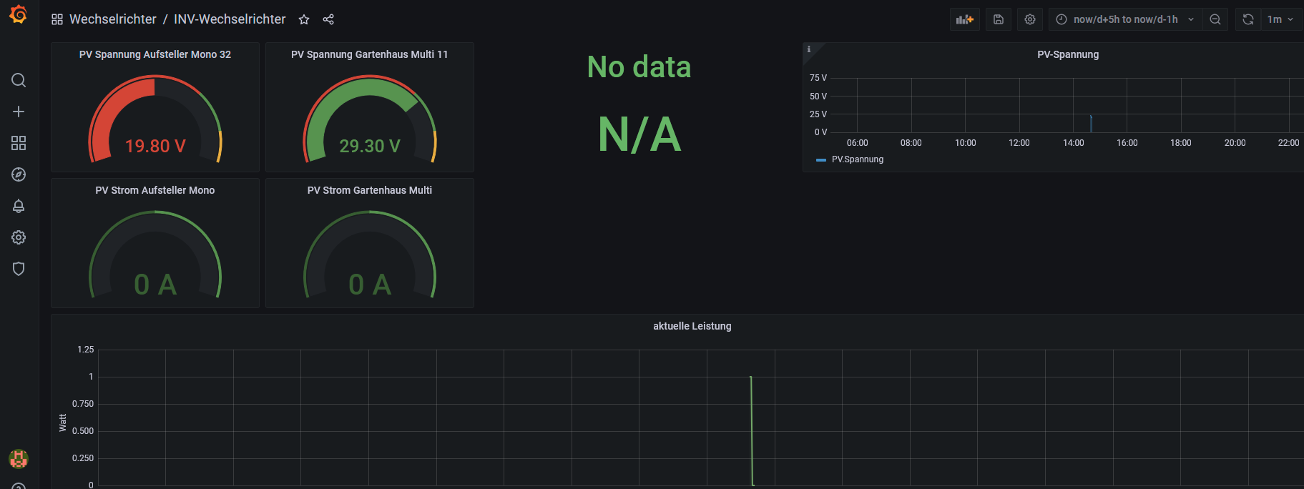Click the Add panel button

tap(965, 19)
